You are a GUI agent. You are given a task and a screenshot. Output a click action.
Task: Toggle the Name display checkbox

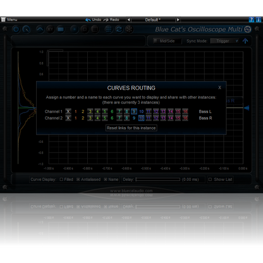[x=106, y=180]
